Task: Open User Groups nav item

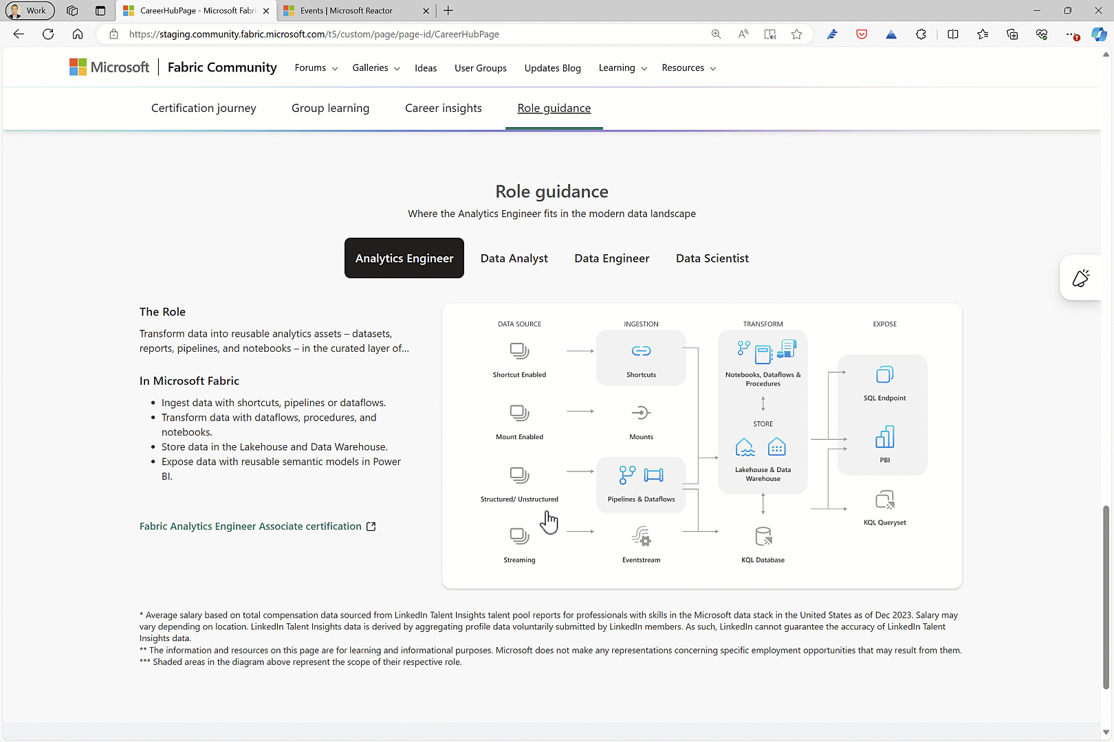Action: 481,68
